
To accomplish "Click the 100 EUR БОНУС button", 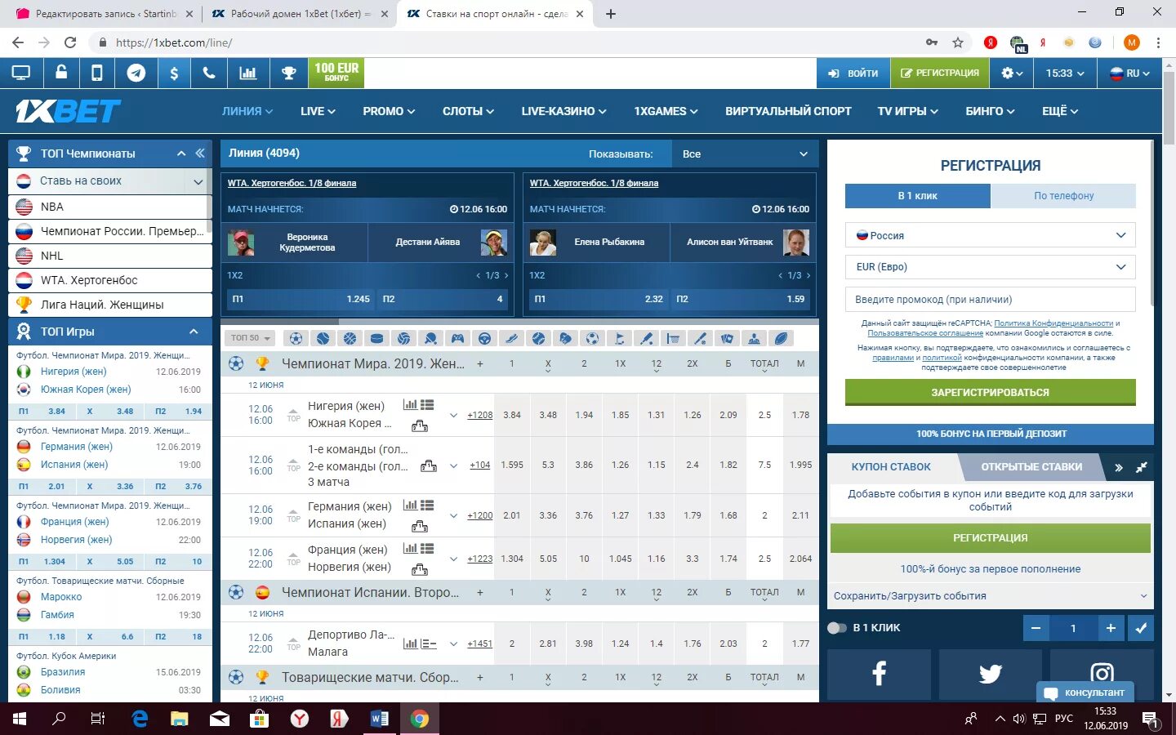I will point(336,73).
